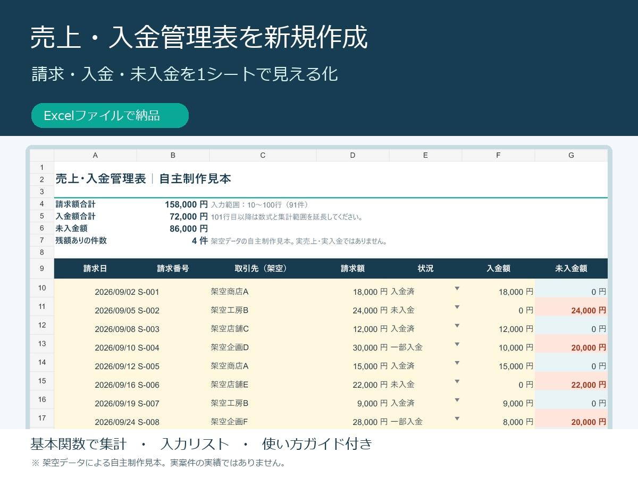The height and width of the screenshot is (478, 638).
Task: Click the 状況 table header
Action: (425, 268)
